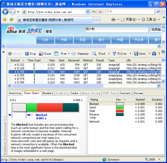Click the Record button in HttpWatch toolbar
The width and height of the screenshot is (167, 163).
pos(15,54)
